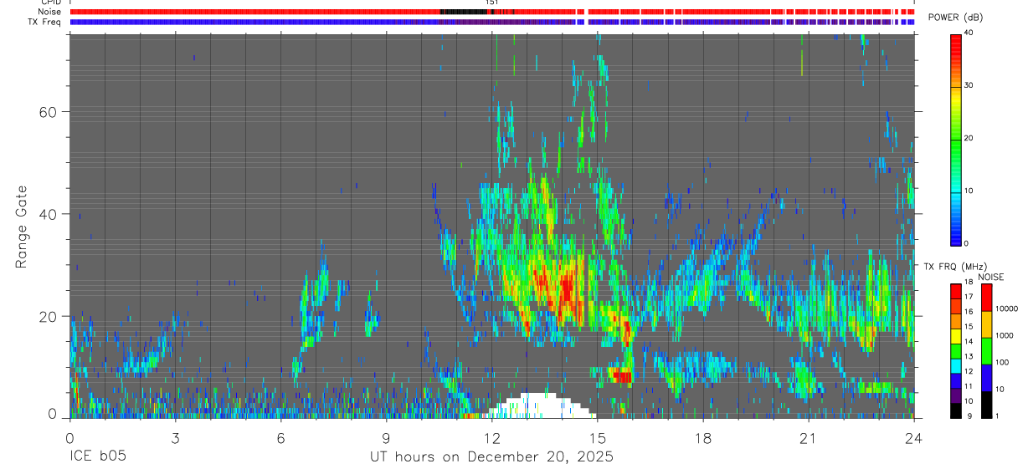The width and height of the screenshot is (1028, 474).
Task: Click the 13 tick on TX FRQ legend
Action: 967,356
